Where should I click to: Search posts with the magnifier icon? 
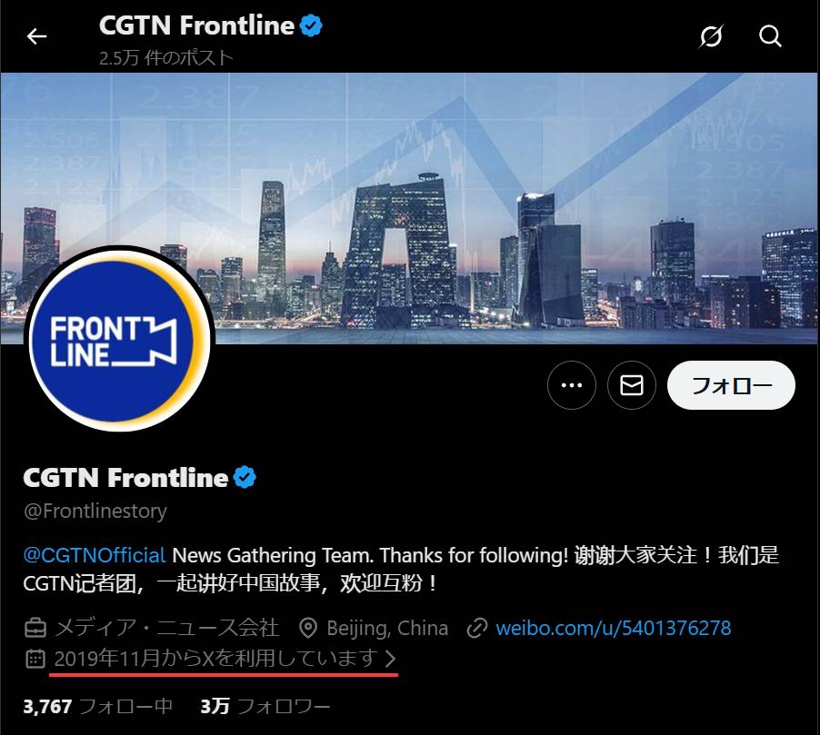point(770,36)
